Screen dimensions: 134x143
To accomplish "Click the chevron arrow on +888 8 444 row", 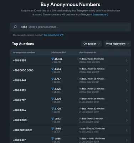I will coord(127,80).
